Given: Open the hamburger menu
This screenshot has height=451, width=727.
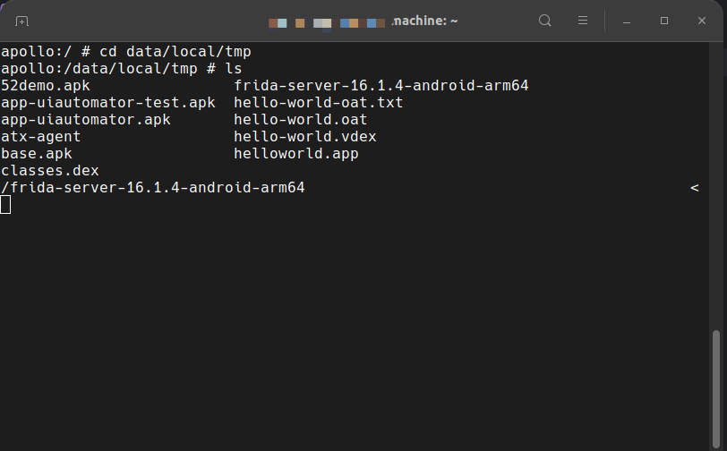Looking at the screenshot, I should click(x=583, y=21).
